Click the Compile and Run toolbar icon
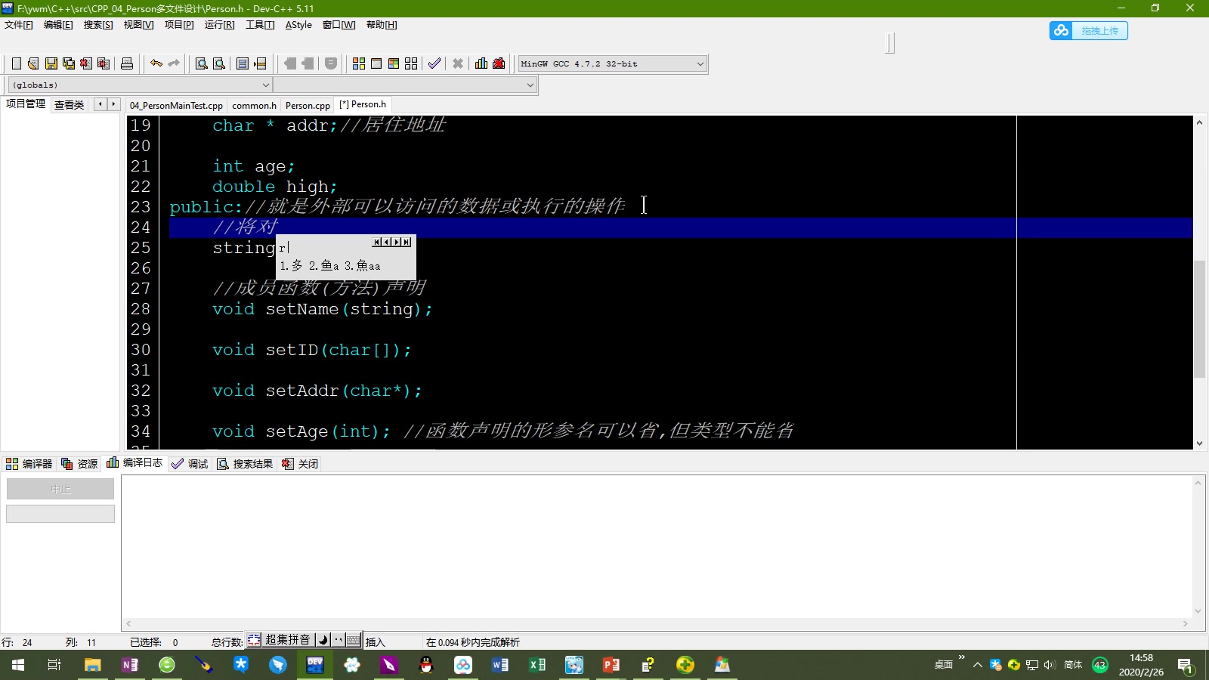 (x=394, y=63)
